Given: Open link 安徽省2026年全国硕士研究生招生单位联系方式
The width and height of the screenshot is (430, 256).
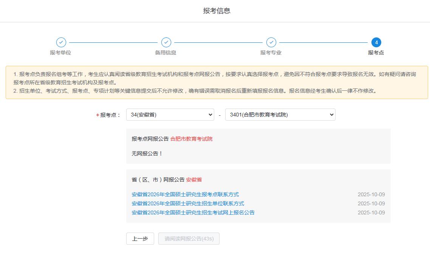Looking at the screenshot, I should tap(188, 203).
